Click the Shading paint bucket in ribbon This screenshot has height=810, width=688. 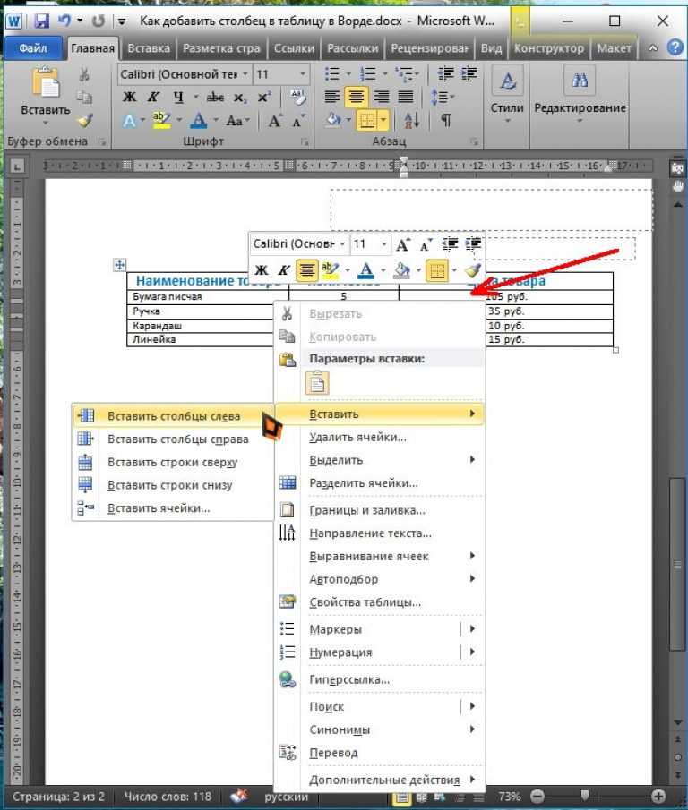334,120
